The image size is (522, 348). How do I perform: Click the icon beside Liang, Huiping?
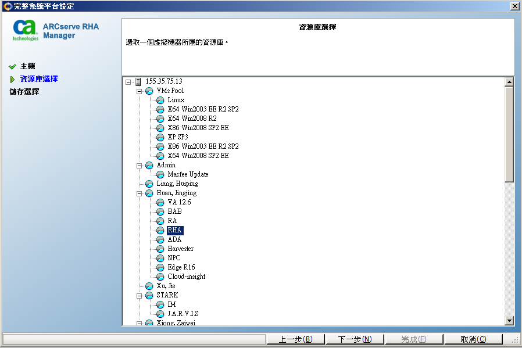click(149, 184)
